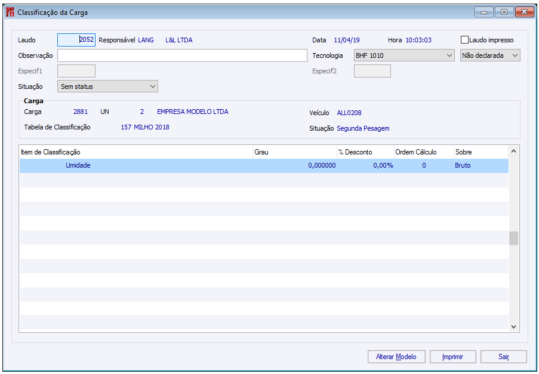
Task: Click in the Laudo number field
Action: pyautogui.click(x=76, y=40)
